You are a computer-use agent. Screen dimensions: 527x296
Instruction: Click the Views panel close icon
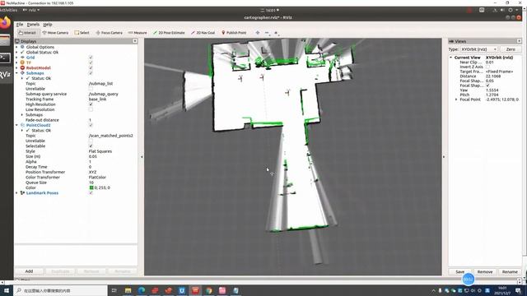tap(520, 41)
